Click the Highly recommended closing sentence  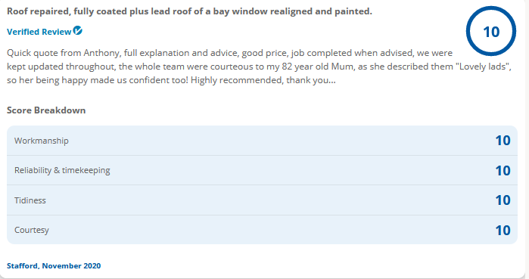tap(263, 80)
